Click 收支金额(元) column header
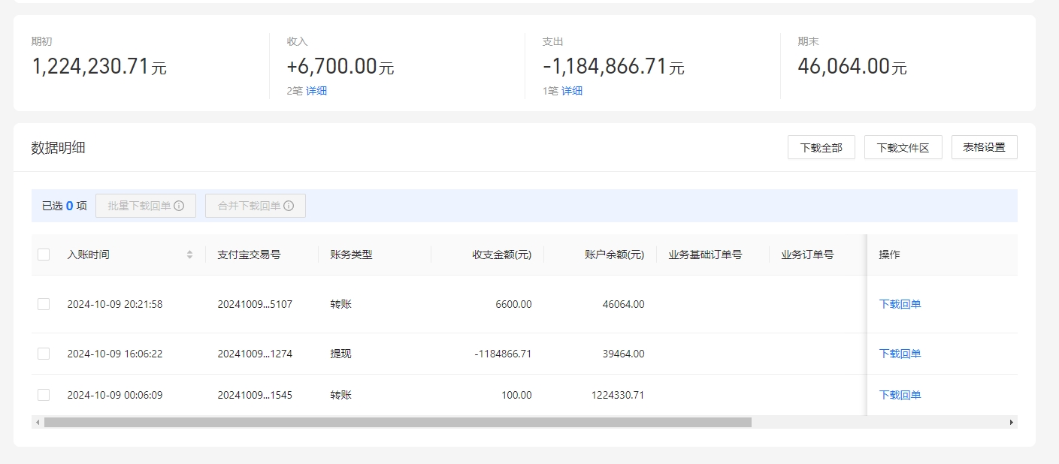Viewport: 1059px width, 464px height. [502, 255]
